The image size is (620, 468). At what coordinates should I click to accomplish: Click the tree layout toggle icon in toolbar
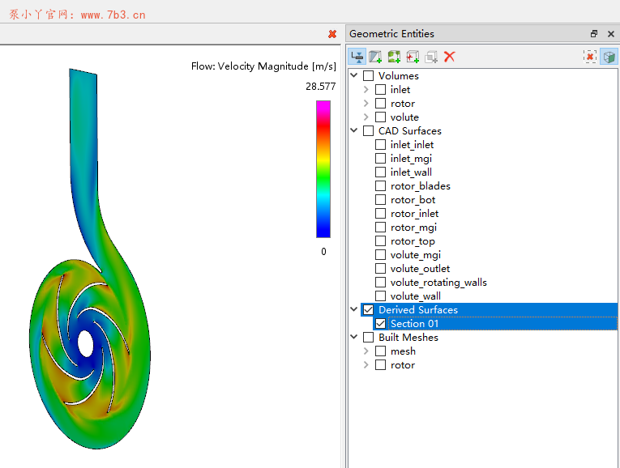coord(357,57)
